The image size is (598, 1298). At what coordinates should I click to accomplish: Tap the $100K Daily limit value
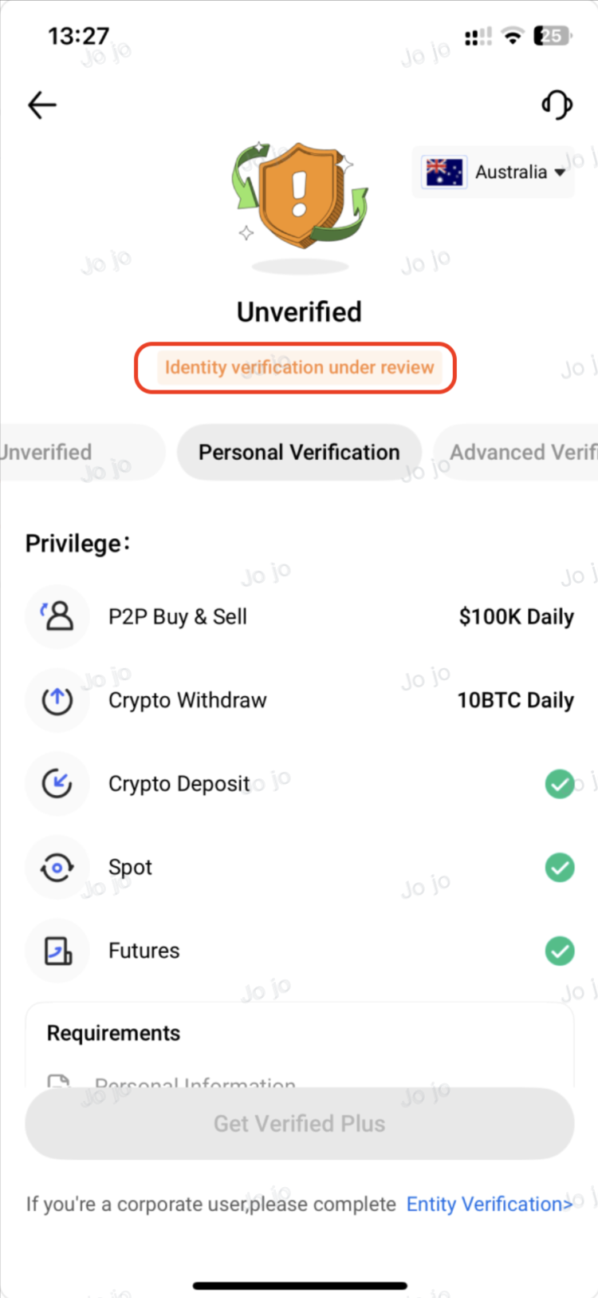pyautogui.click(x=516, y=617)
